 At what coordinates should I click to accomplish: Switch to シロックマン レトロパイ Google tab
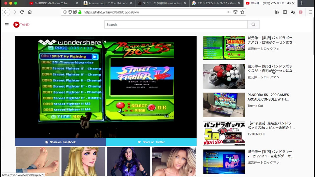coord(216,3)
